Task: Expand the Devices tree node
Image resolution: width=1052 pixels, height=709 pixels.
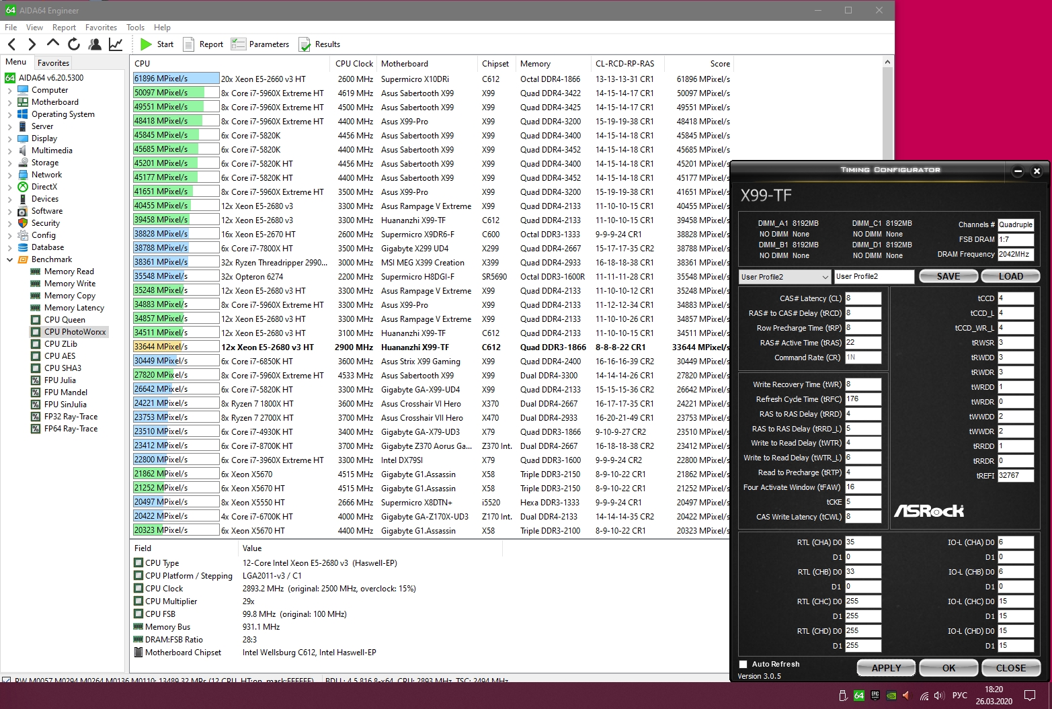Action: click(x=9, y=199)
